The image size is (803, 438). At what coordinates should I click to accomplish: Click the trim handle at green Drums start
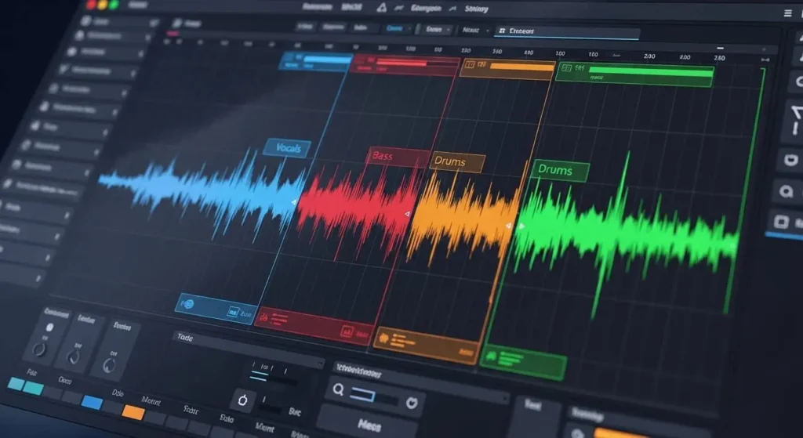pyautogui.click(x=521, y=226)
